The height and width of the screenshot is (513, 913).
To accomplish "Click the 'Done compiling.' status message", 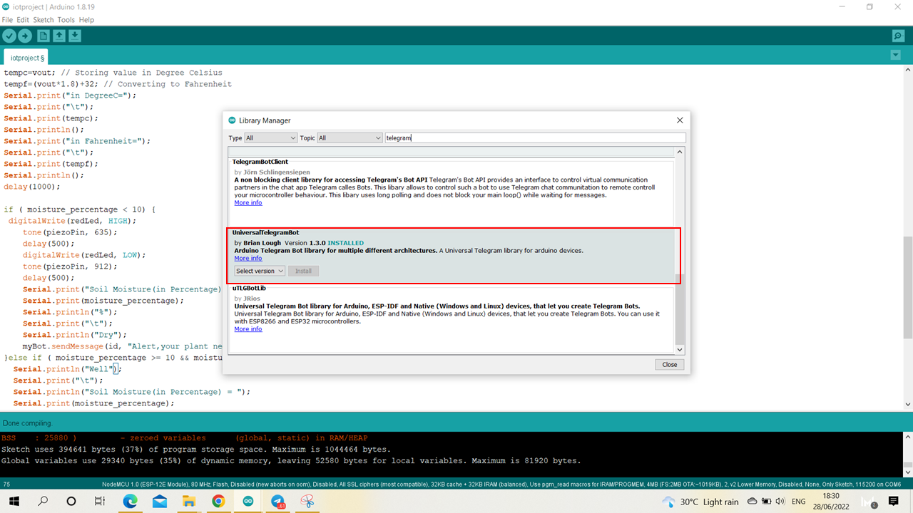I will click(28, 423).
